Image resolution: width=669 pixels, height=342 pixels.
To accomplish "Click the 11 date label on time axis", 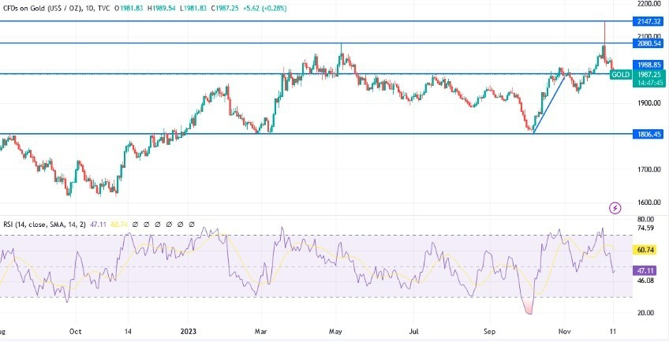I will [x=613, y=331].
